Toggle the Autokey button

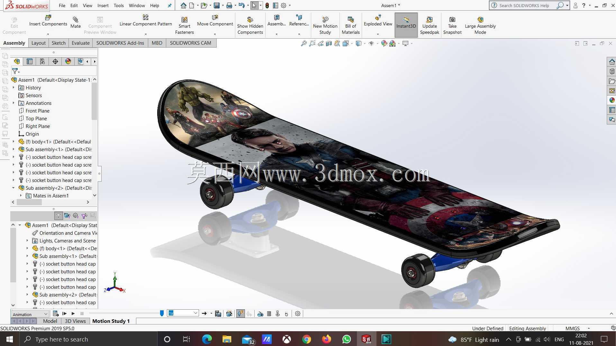240,314
